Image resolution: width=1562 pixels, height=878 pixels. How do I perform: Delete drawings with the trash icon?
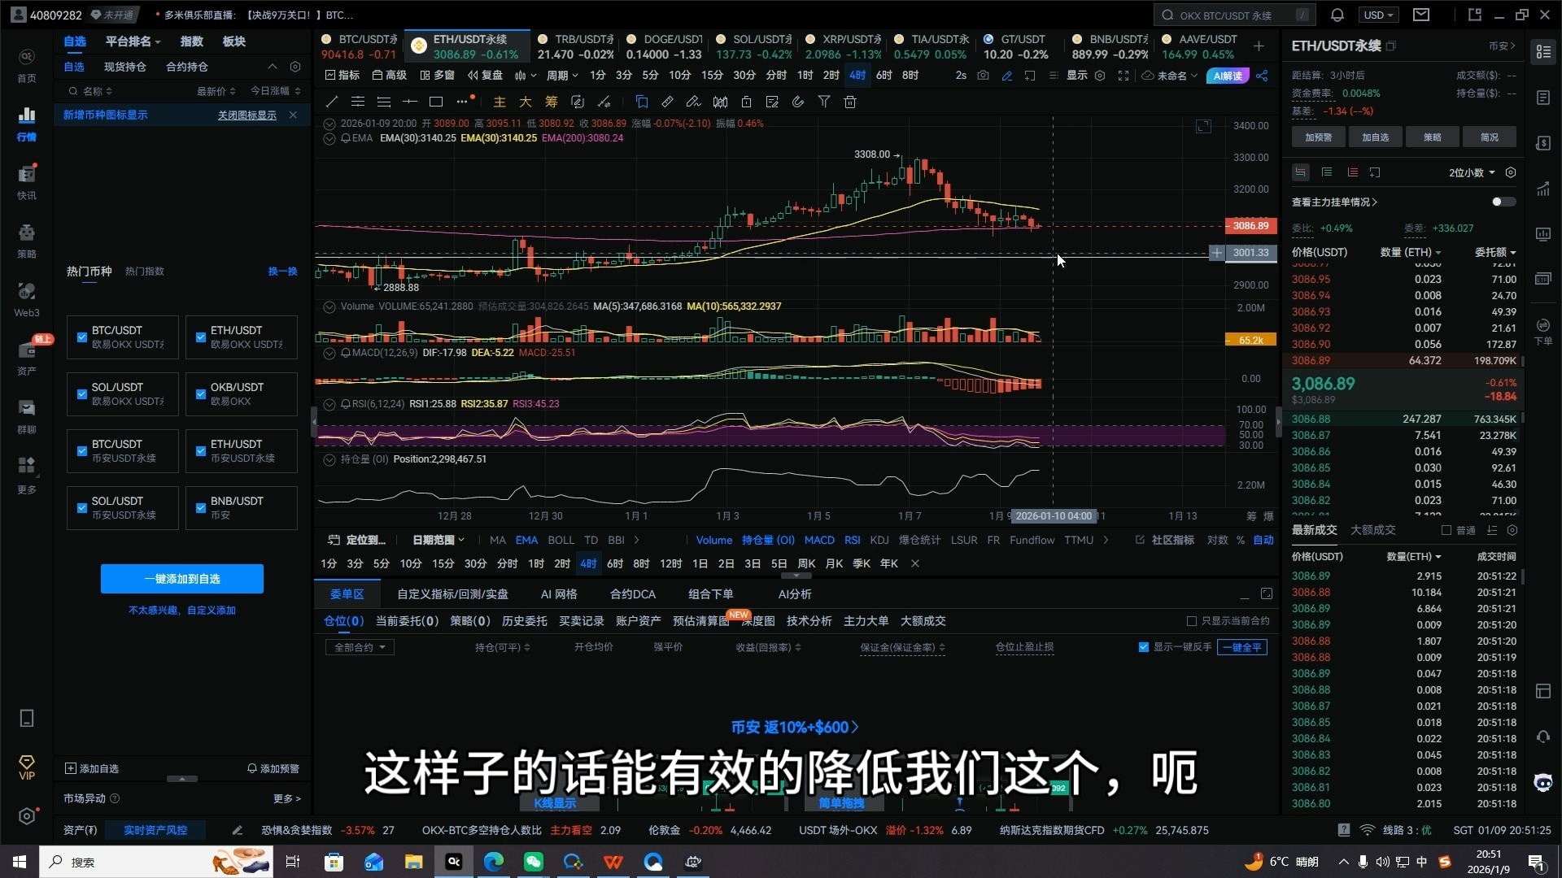[x=850, y=102]
